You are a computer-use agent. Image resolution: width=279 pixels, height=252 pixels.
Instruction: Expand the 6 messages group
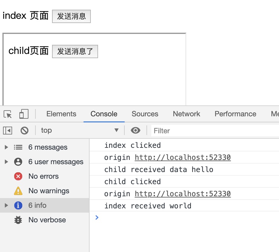(x=6, y=148)
